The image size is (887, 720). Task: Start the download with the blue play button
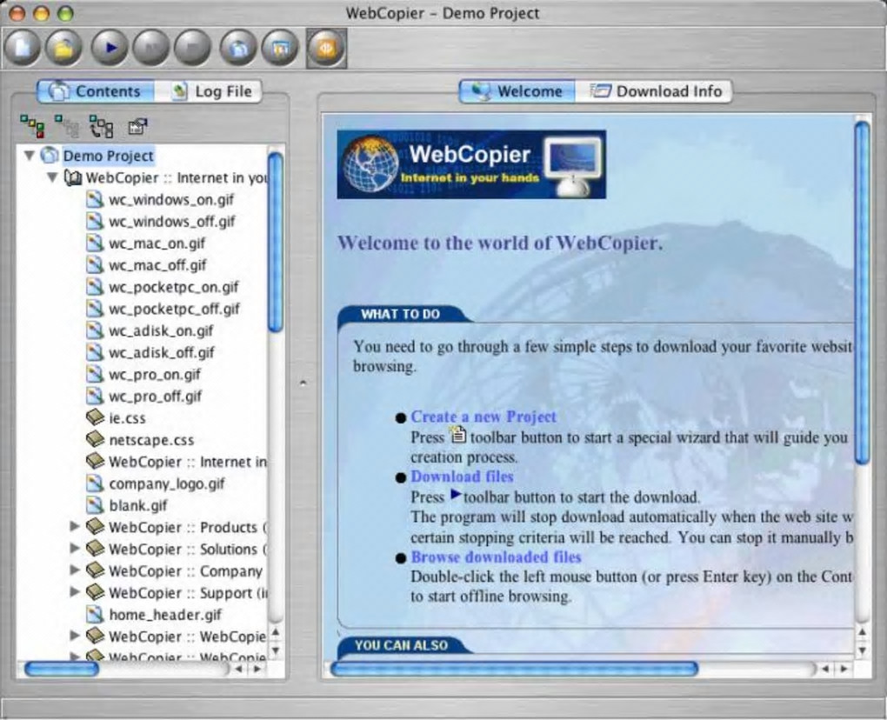(x=110, y=49)
